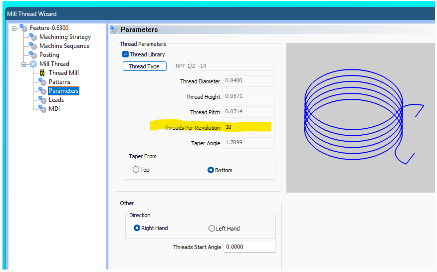437x272 pixels.
Task: Click the Feature-0.6300 gear icon
Action: pyautogui.click(x=23, y=28)
